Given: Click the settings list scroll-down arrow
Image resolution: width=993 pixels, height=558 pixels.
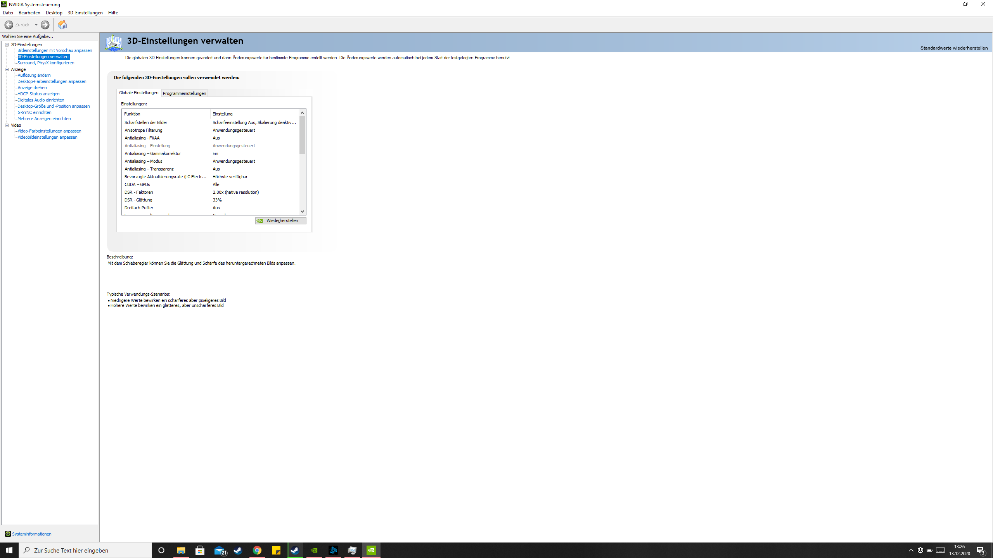Looking at the screenshot, I should point(302,212).
